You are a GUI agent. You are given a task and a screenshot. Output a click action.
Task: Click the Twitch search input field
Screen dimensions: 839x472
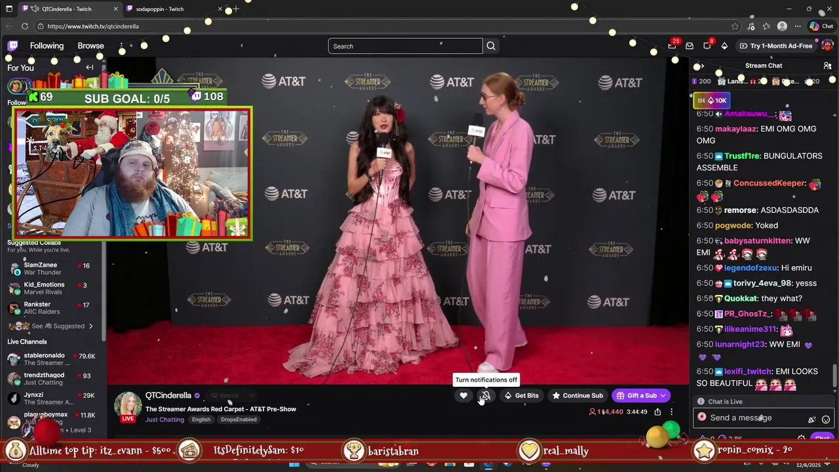[405, 46]
